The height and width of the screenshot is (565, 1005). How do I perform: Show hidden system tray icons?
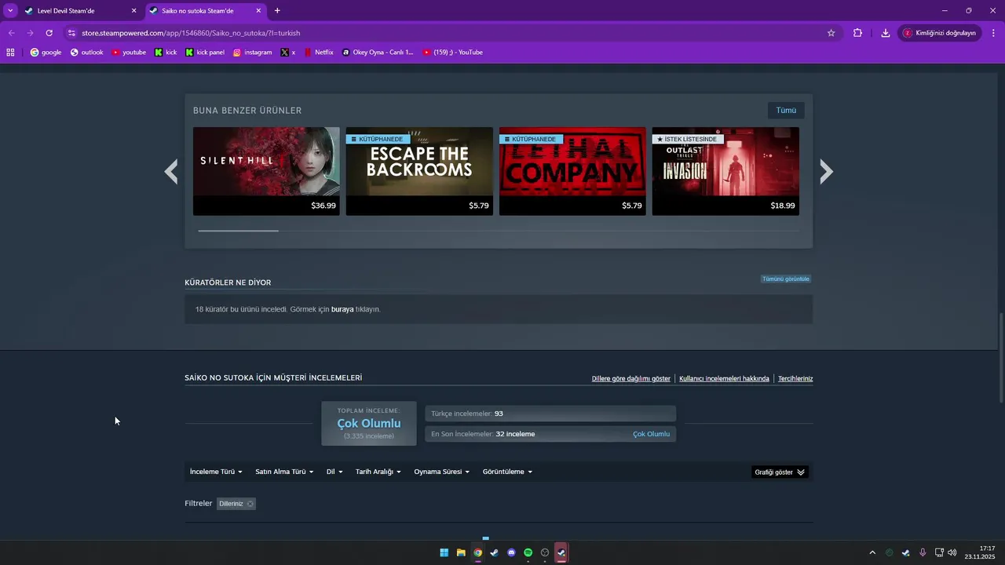872,552
